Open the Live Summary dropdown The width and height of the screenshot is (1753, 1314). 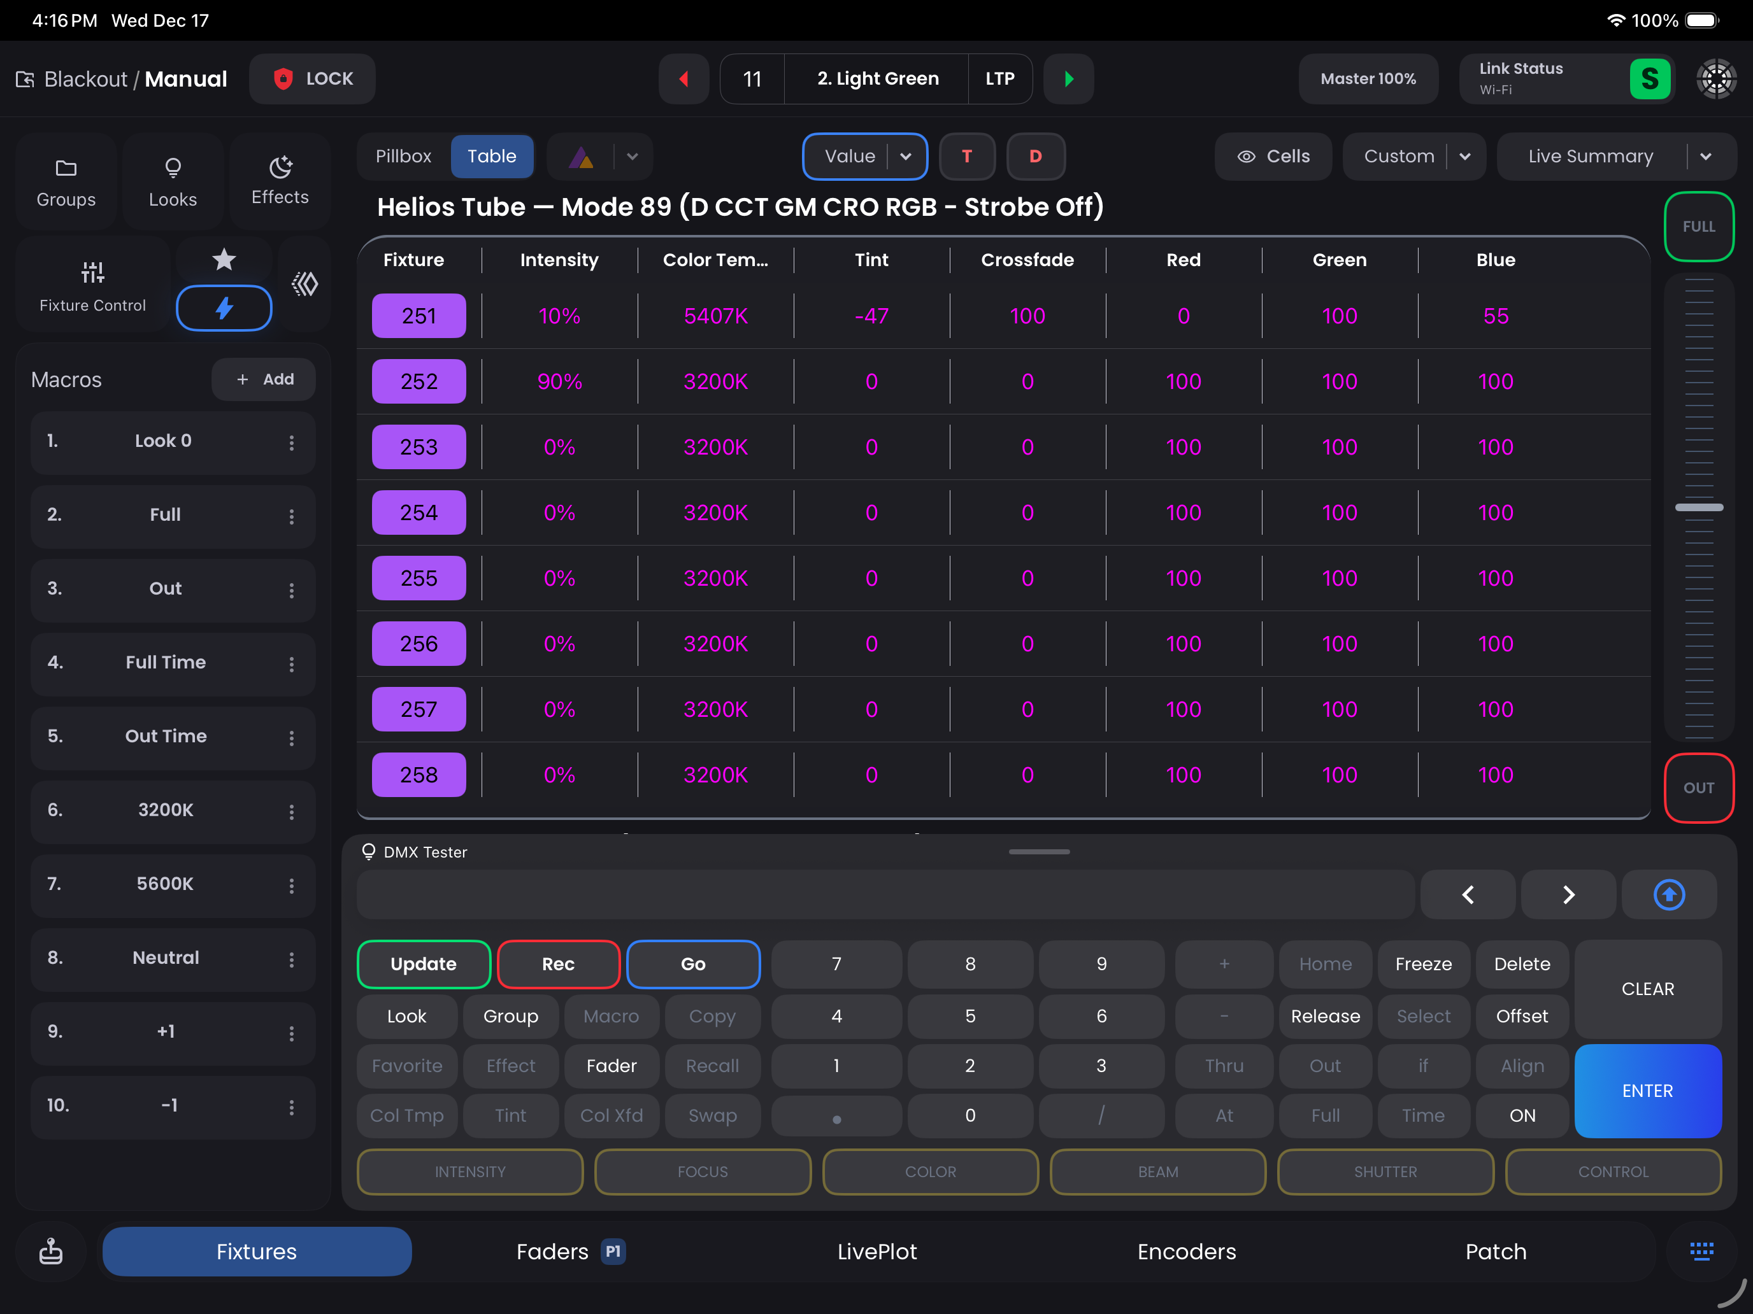[x=1706, y=156]
